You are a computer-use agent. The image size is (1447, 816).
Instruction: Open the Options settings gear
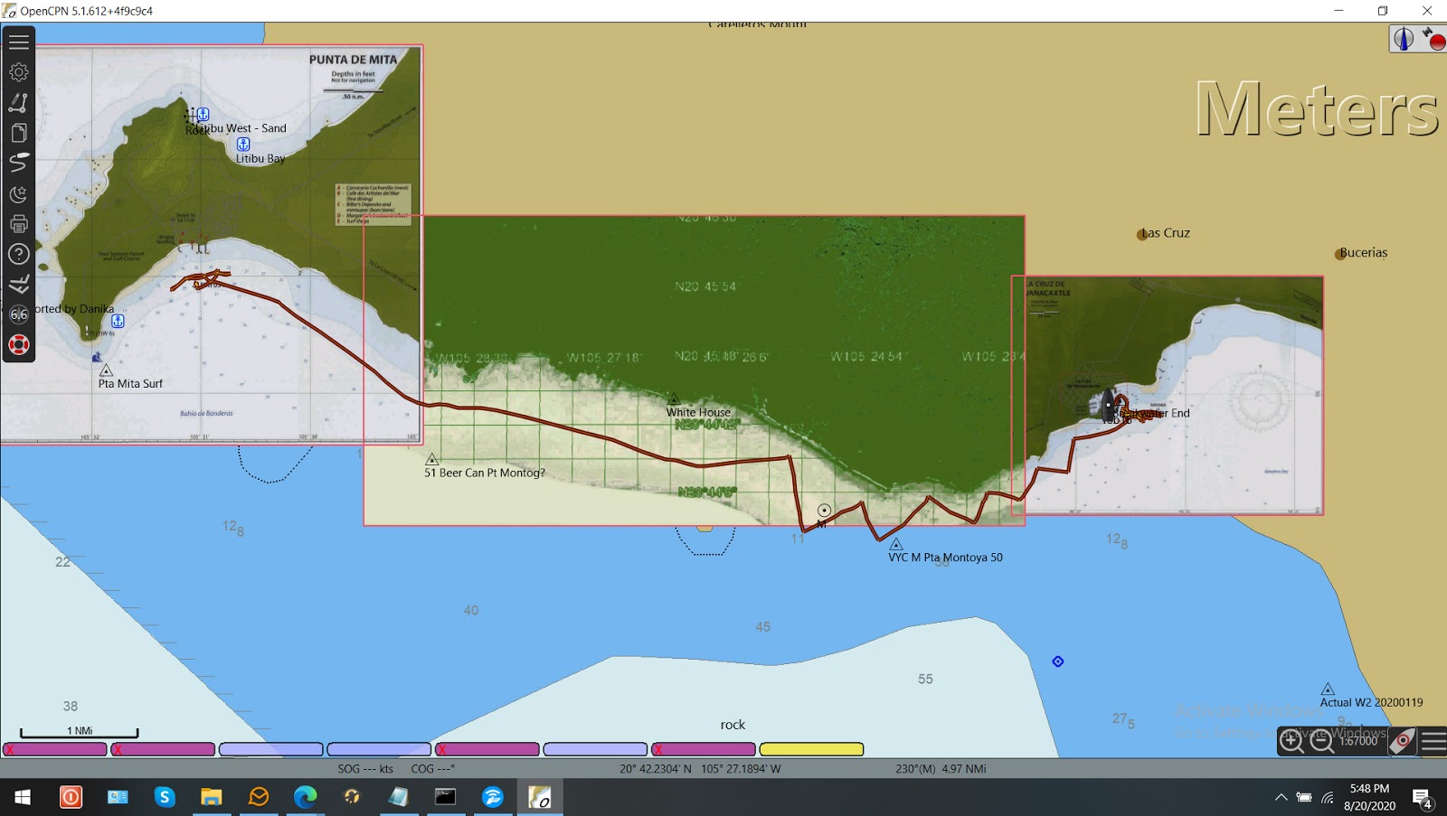[x=18, y=71]
